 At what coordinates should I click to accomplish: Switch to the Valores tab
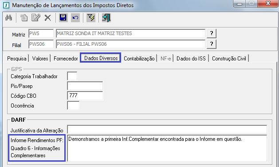[40, 59]
